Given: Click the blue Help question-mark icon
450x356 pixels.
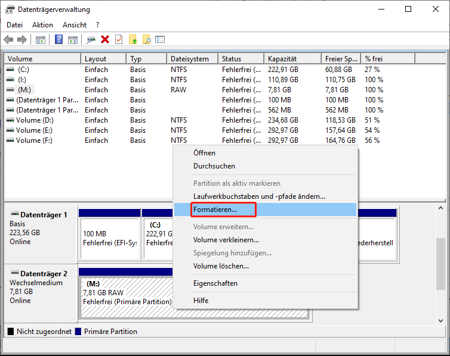Looking at the screenshot, I should click(x=58, y=39).
